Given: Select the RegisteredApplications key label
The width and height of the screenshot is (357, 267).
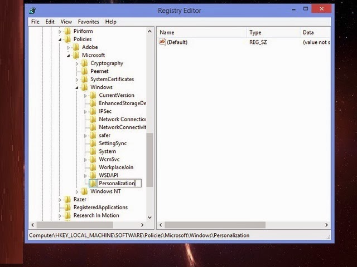Looking at the screenshot, I should pyautogui.click(x=100, y=207).
